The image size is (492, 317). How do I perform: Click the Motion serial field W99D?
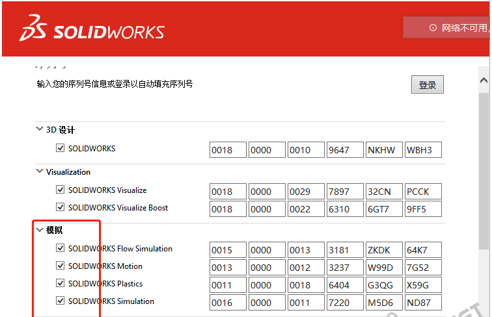(384, 267)
